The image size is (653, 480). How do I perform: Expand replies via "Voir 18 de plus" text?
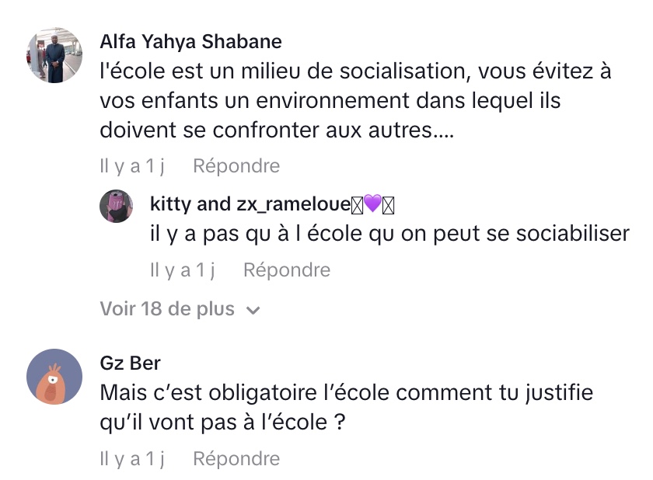(166, 309)
